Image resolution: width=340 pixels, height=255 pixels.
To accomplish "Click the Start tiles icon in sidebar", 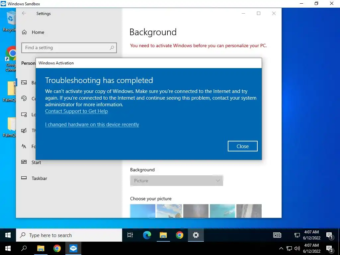I will tap(24, 162).
